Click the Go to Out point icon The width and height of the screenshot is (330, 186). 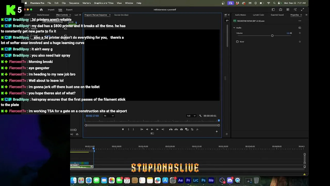point(163,129)
